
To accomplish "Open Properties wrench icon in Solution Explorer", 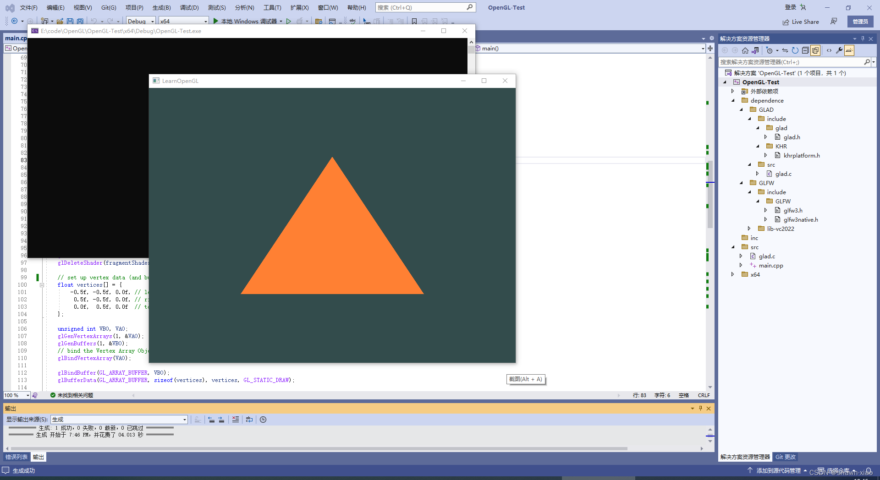I will [839, 50].
